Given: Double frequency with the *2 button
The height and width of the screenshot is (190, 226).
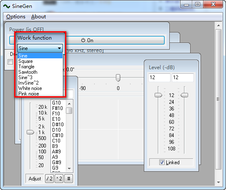Looking at the screenshot, I should tap(59, 179).
